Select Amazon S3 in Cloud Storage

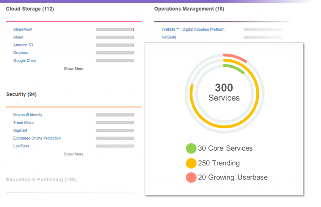click(23, 45)
